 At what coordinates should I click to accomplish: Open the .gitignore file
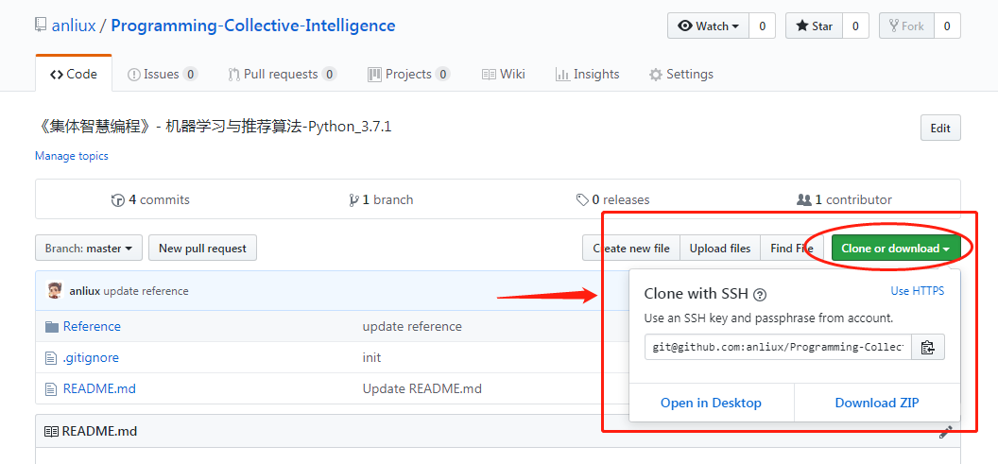point(91,358)
